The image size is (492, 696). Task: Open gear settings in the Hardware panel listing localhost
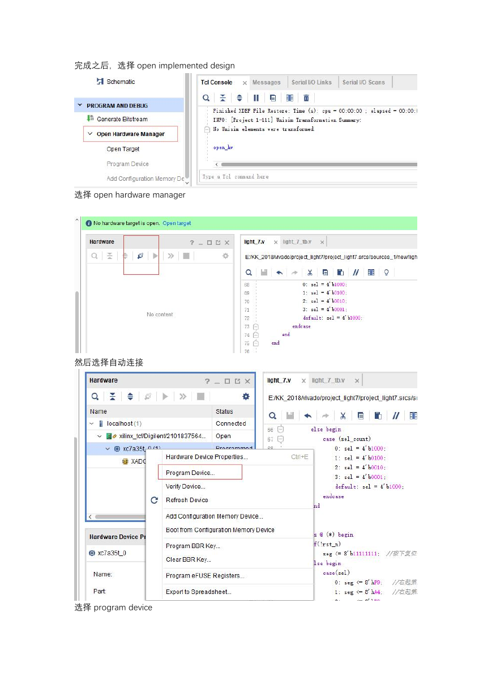246,396
